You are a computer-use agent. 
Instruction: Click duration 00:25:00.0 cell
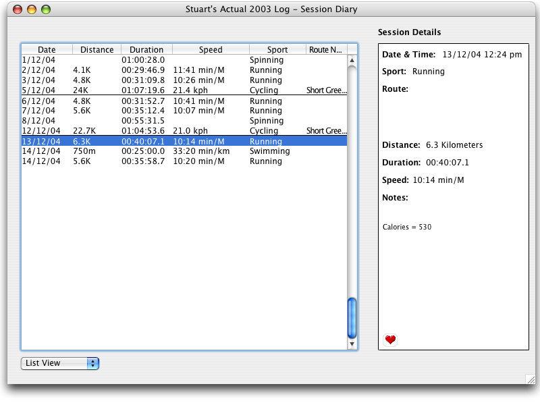[143, 151]
